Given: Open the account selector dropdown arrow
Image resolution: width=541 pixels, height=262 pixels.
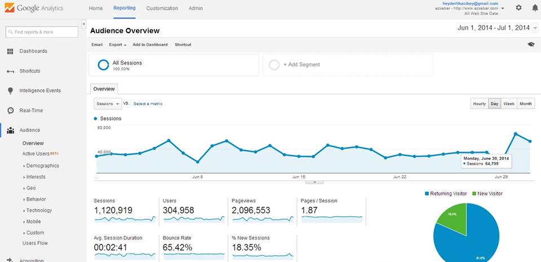Looking at the screenshot, I should 503,8.
